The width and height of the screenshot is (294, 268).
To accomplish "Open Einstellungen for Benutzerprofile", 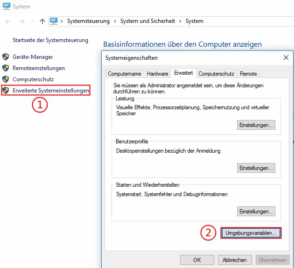I will 256,168.
